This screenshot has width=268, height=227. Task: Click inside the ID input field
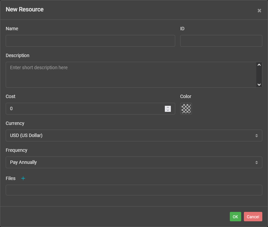[221, 41]
